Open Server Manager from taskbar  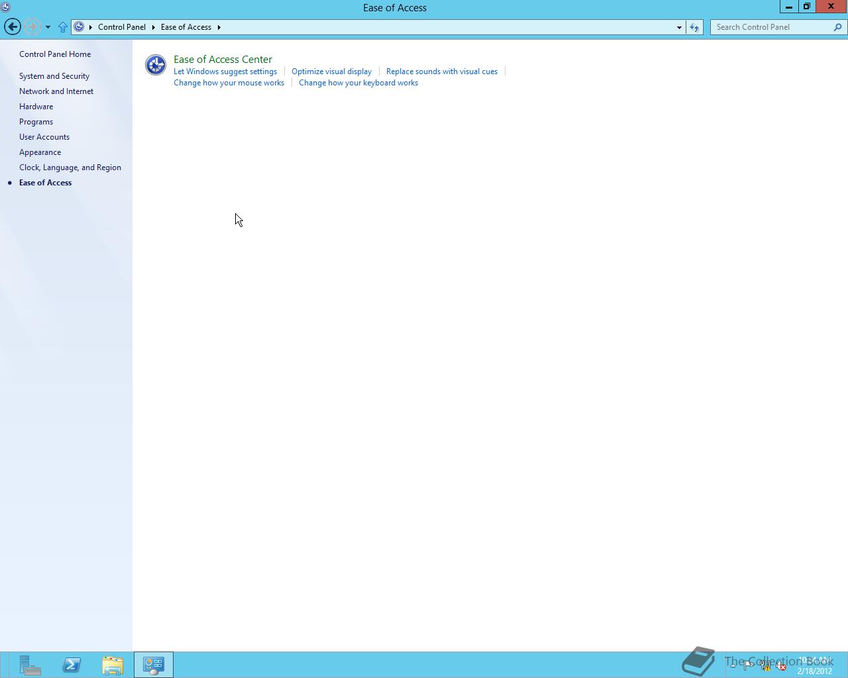click(x=30, y=665)
